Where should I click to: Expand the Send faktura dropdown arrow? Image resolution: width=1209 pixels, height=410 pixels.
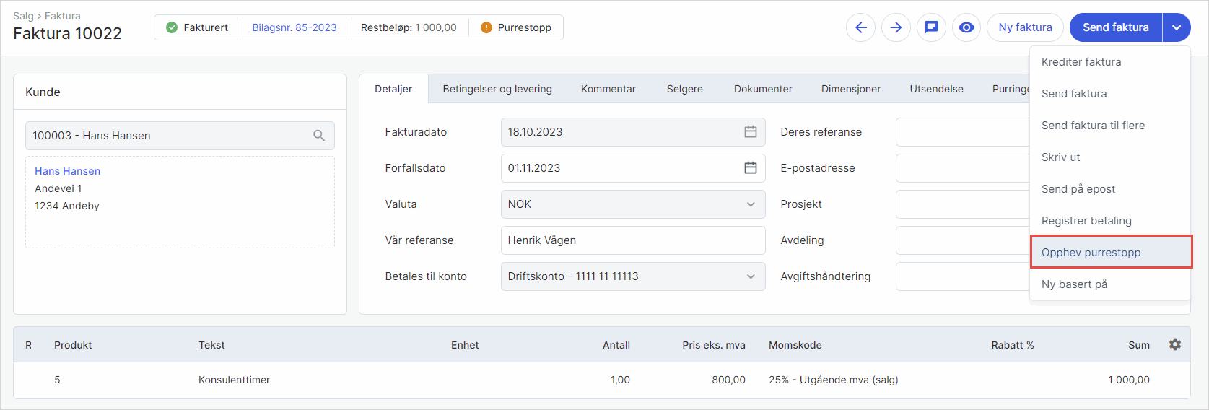click(x=1177, y=27)
